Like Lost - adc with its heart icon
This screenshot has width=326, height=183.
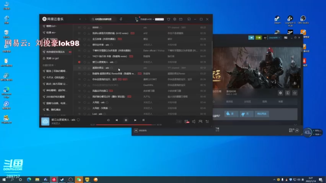pyautogui.click(x=85, y=114)
